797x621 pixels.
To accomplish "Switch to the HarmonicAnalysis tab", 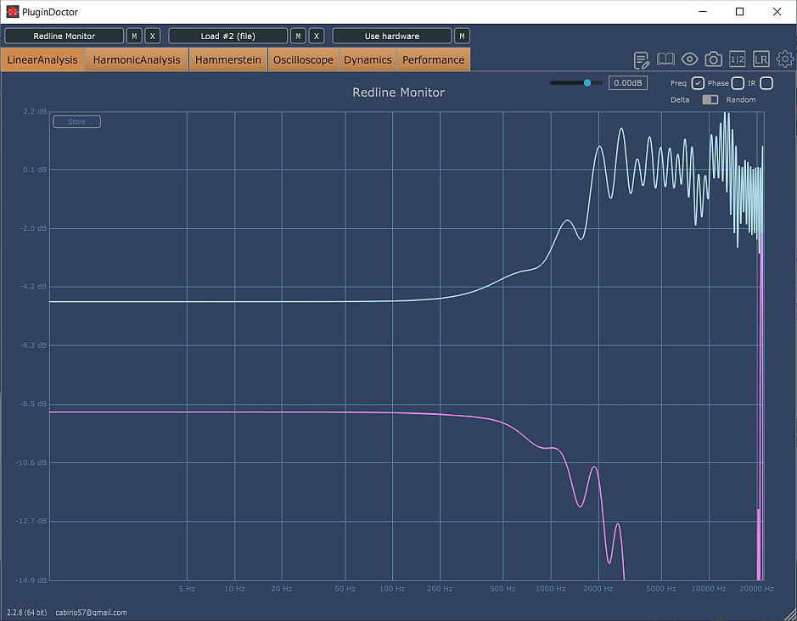I will [x=137, y=60].
